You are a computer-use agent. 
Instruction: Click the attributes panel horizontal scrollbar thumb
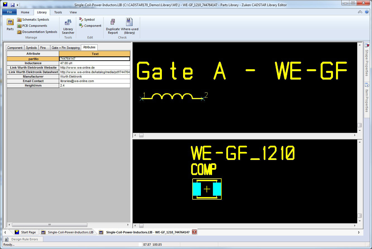pyautogui.click(x=50, y=225)
